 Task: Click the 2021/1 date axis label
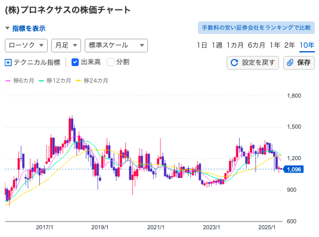click(x=156, y=227)
